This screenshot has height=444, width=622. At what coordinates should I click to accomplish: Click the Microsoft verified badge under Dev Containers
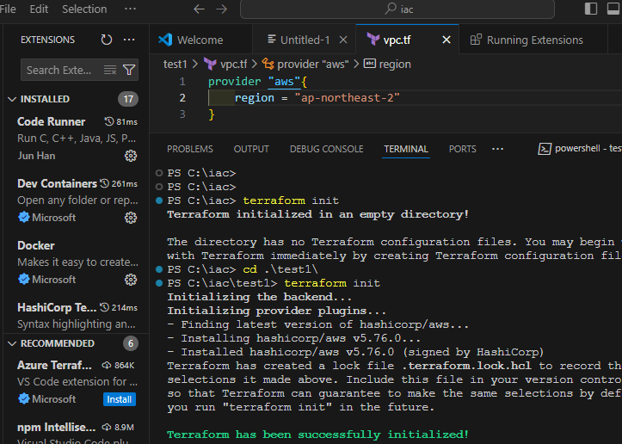coord(24,218)
